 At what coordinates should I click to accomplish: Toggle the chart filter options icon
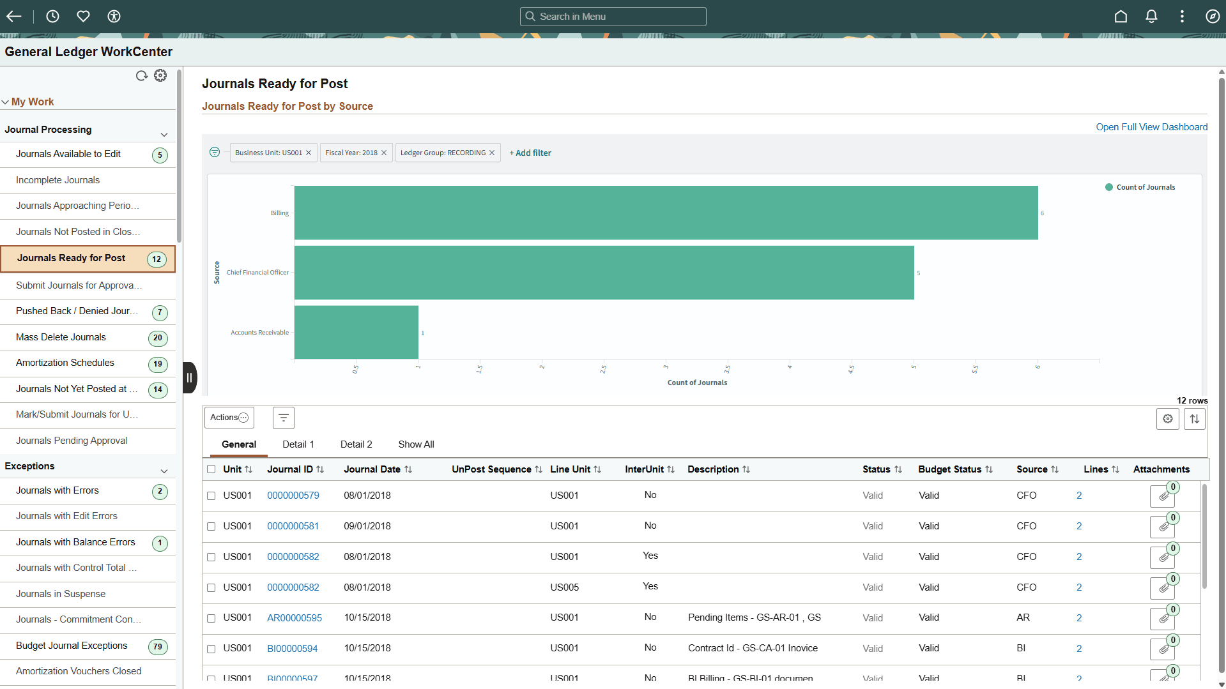point(215,152)
